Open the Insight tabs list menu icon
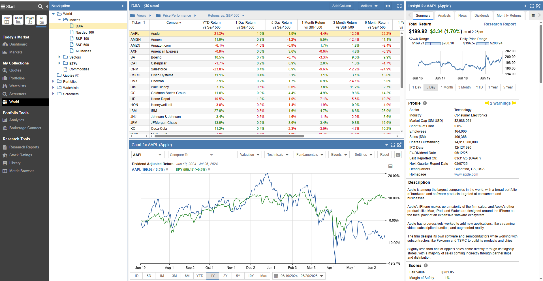543x281 pixels. [x=533, y=16]
